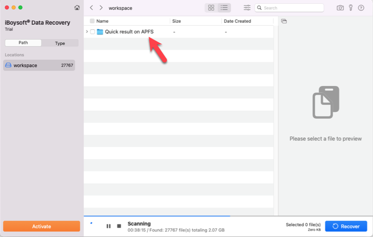Click the scan progress bar

228,216
